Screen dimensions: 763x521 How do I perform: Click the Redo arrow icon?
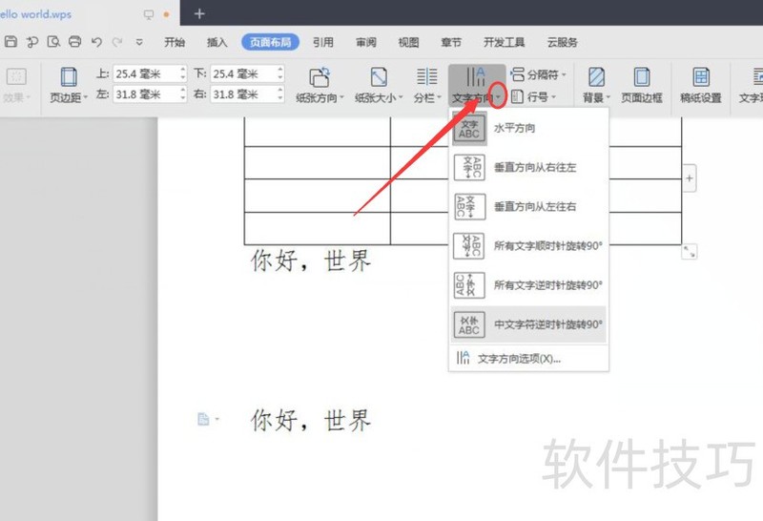(117, 42)
